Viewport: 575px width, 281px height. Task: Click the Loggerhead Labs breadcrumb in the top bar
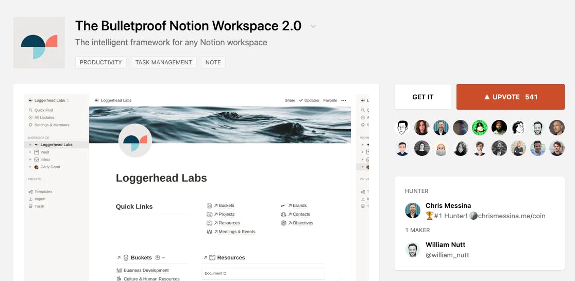point(113,100)
